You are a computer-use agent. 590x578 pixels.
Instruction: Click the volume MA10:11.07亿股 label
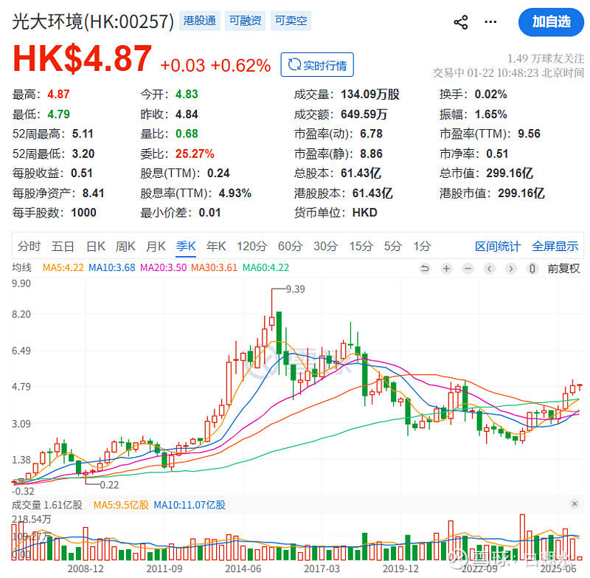[190, 505]
